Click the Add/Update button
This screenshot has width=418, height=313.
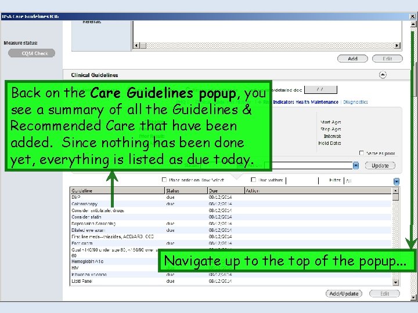[344, 293]
